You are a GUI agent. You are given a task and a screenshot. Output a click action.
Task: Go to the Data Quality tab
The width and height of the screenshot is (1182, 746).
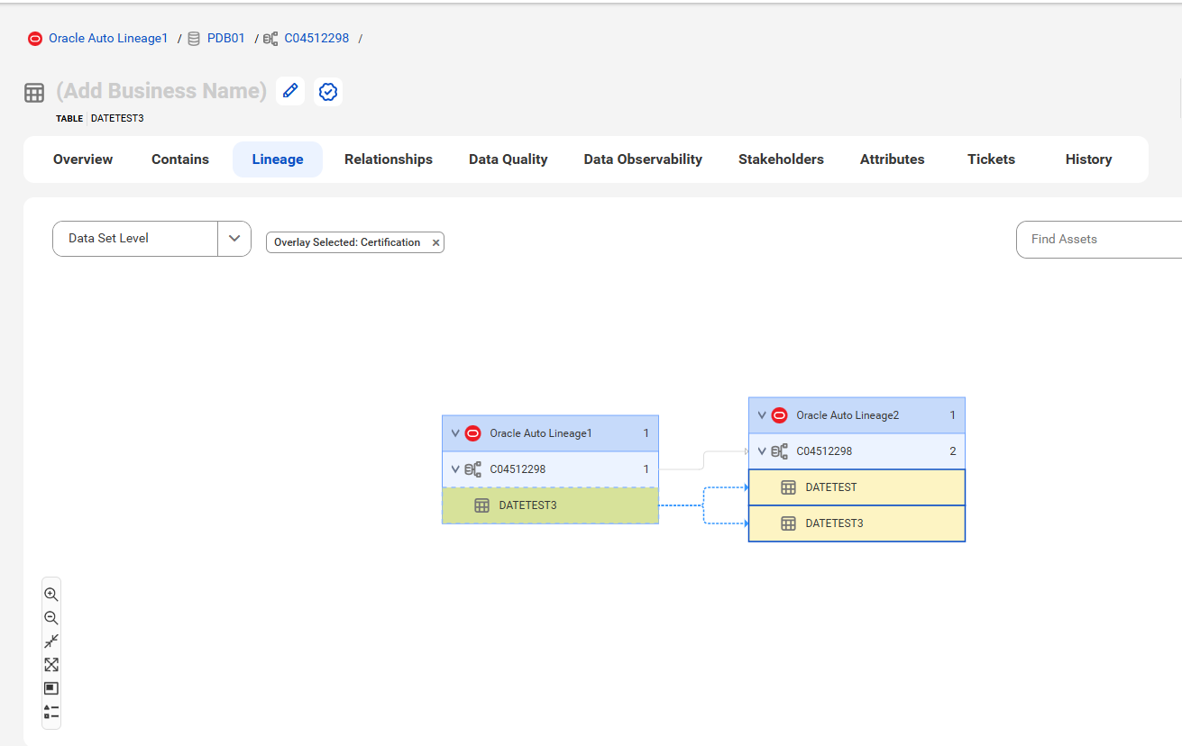(509, 159)
